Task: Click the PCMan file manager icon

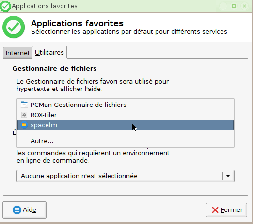Action: coord(24,105)
